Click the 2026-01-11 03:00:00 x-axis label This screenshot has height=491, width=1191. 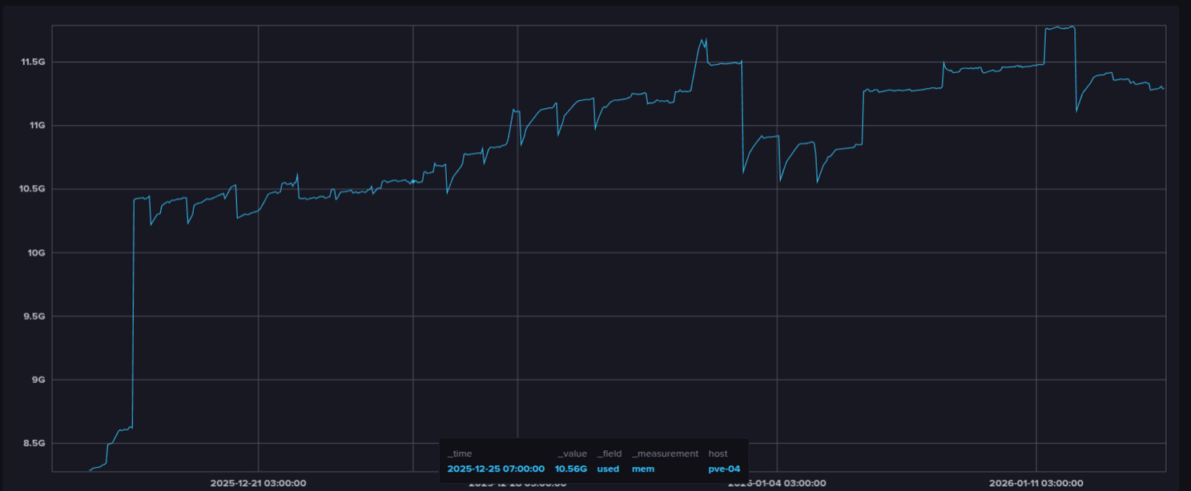(1036, 483)
